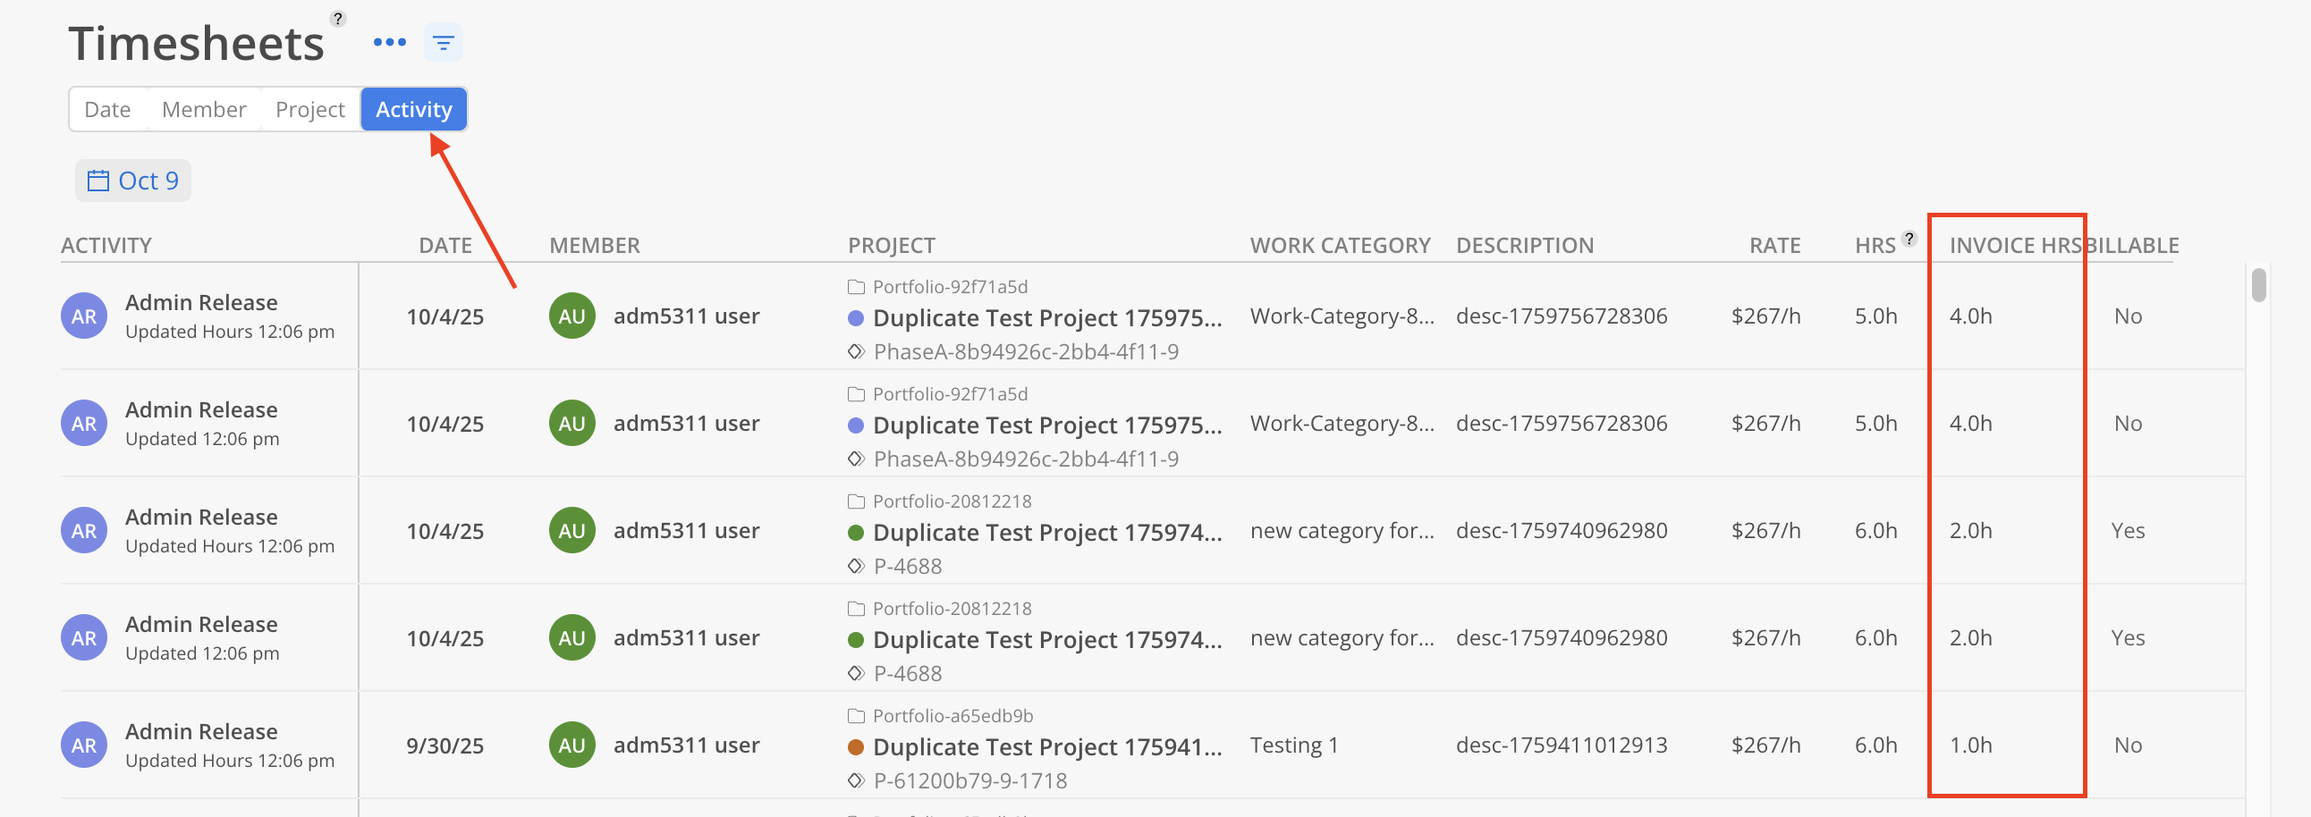This screenshot has width=2311, height=817.
Task: Switch to the Member grouping tab
Action: coord(204,109)
